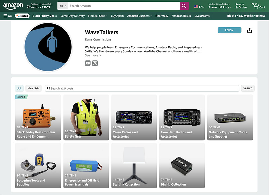Open the WaveTalkers YouTube icon
This screenshot has width=269, height=195.
point(88,63)
